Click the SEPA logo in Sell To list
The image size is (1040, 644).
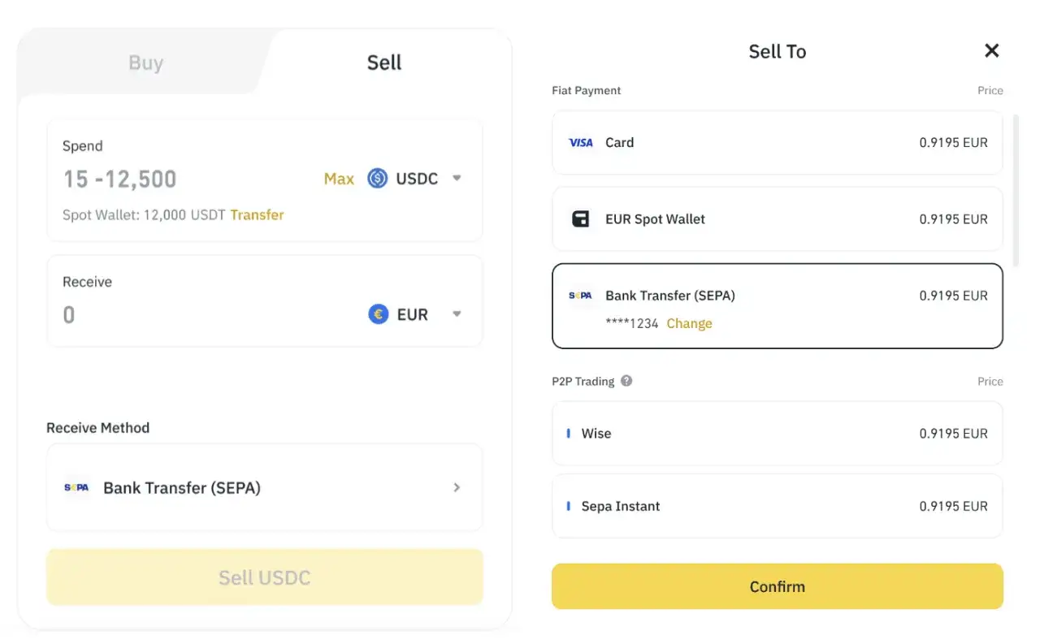click(581, 296)
